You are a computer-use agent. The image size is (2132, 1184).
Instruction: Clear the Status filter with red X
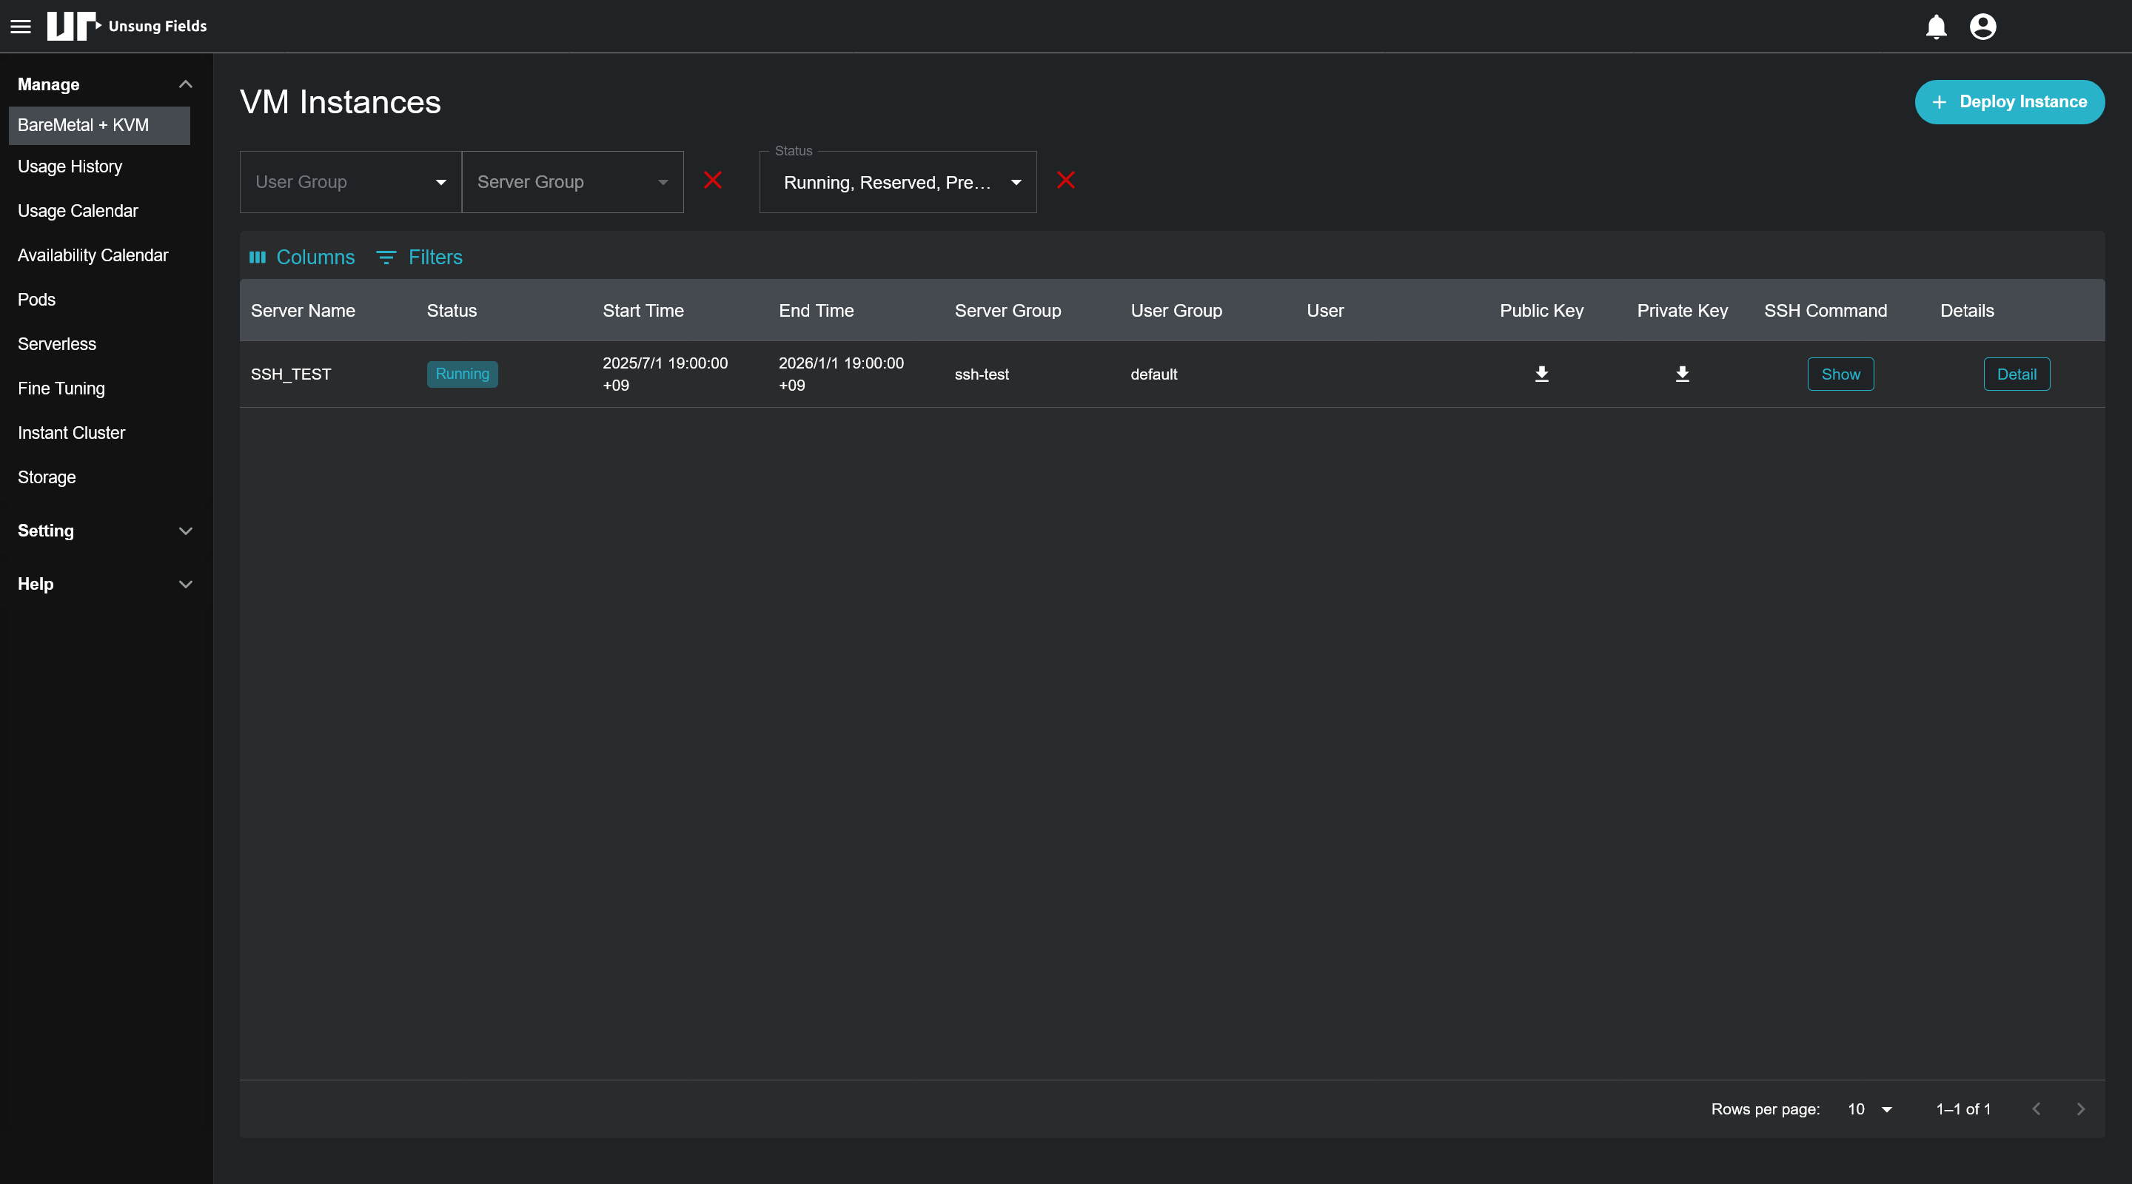1065,181
